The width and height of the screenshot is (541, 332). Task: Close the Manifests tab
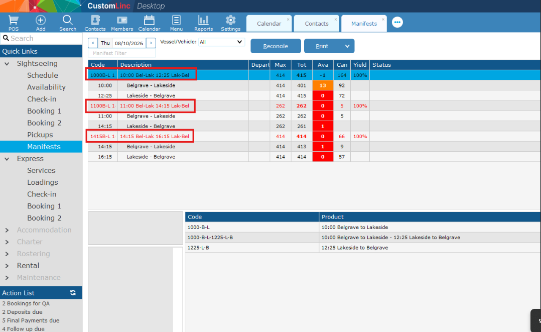[x=383, y=20]
